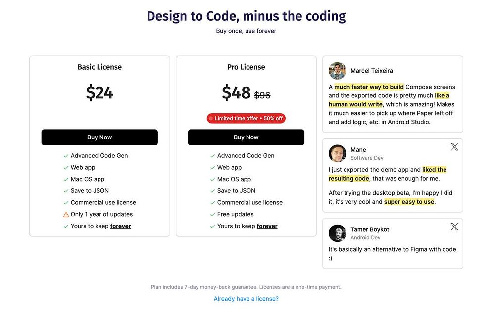Image resolution: width=495 pixels, height=319 pixels.
Task: Click Marcel Teixeira's profile photo
Action: coord(337,71)
